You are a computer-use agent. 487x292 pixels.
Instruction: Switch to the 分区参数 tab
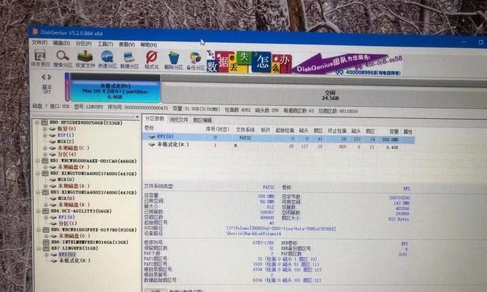(x=155, y=119)
